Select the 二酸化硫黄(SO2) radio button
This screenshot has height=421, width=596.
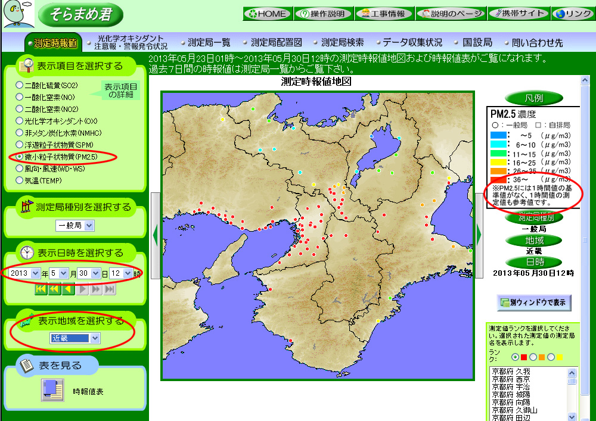20,86
